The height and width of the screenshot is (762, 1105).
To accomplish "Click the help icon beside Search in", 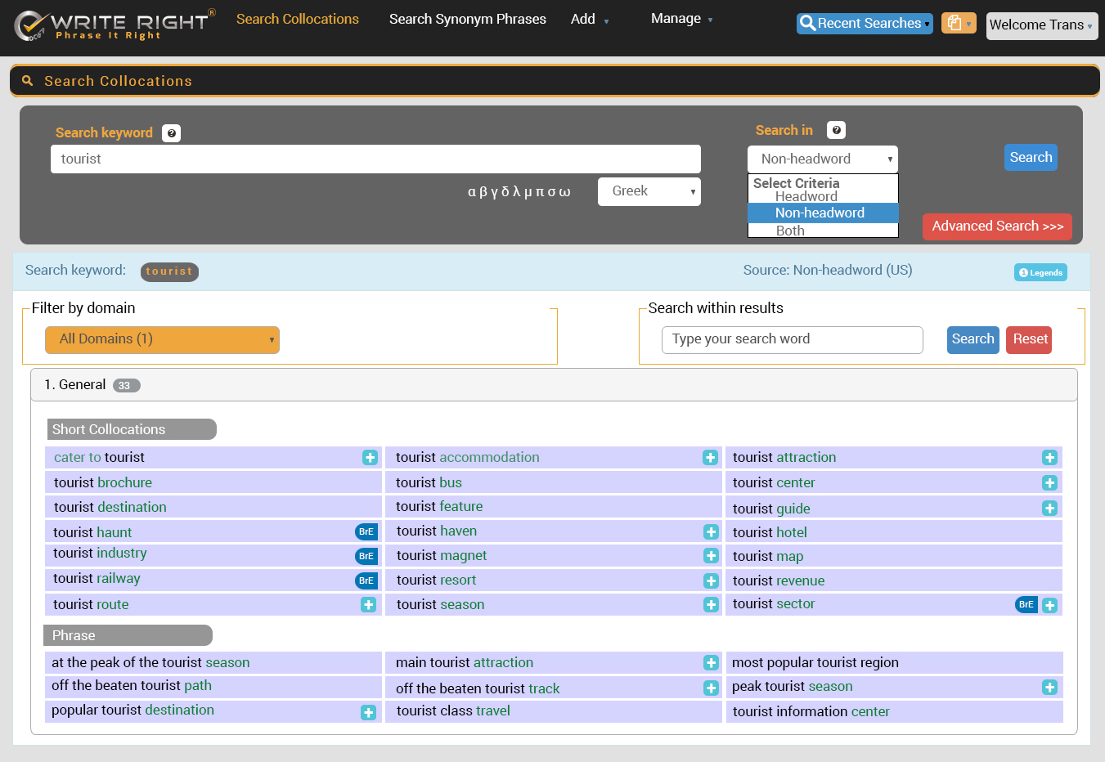I will [x=836, y=130].
